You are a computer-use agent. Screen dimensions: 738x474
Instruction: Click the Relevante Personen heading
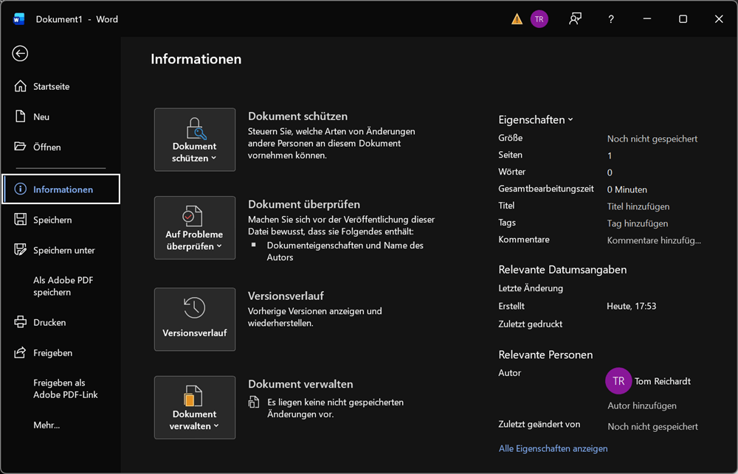pyautogui.click(x=545, y=355)
